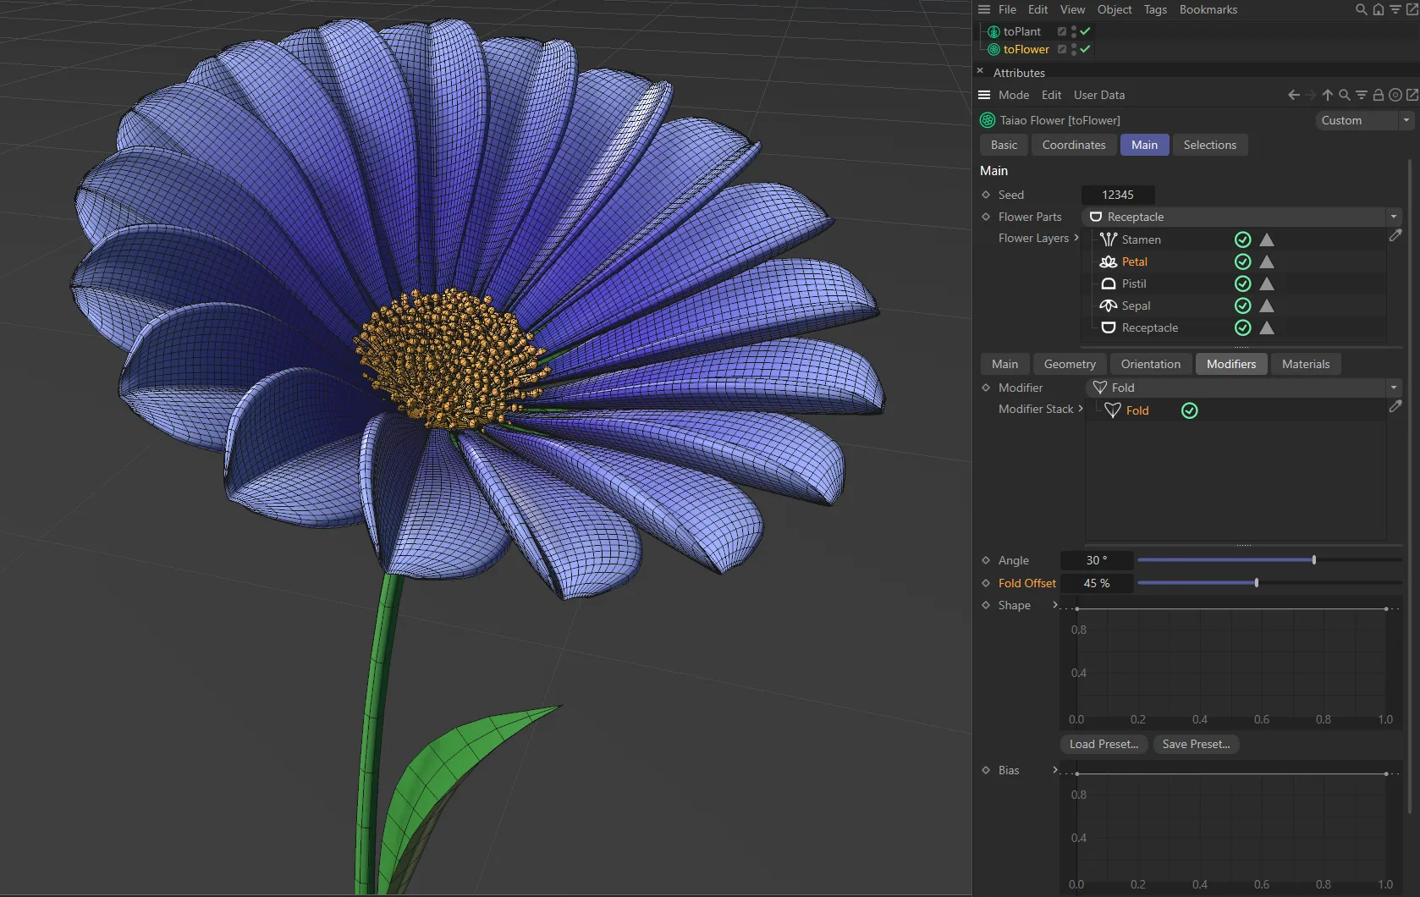The width and height of the screenshot is (1420, 897).
Task: Select the Stamen flower layer icon
Action: pos(1109,239)
